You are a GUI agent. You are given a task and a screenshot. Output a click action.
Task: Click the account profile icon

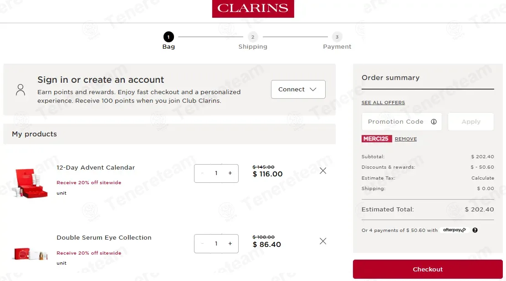coord(20,90)
